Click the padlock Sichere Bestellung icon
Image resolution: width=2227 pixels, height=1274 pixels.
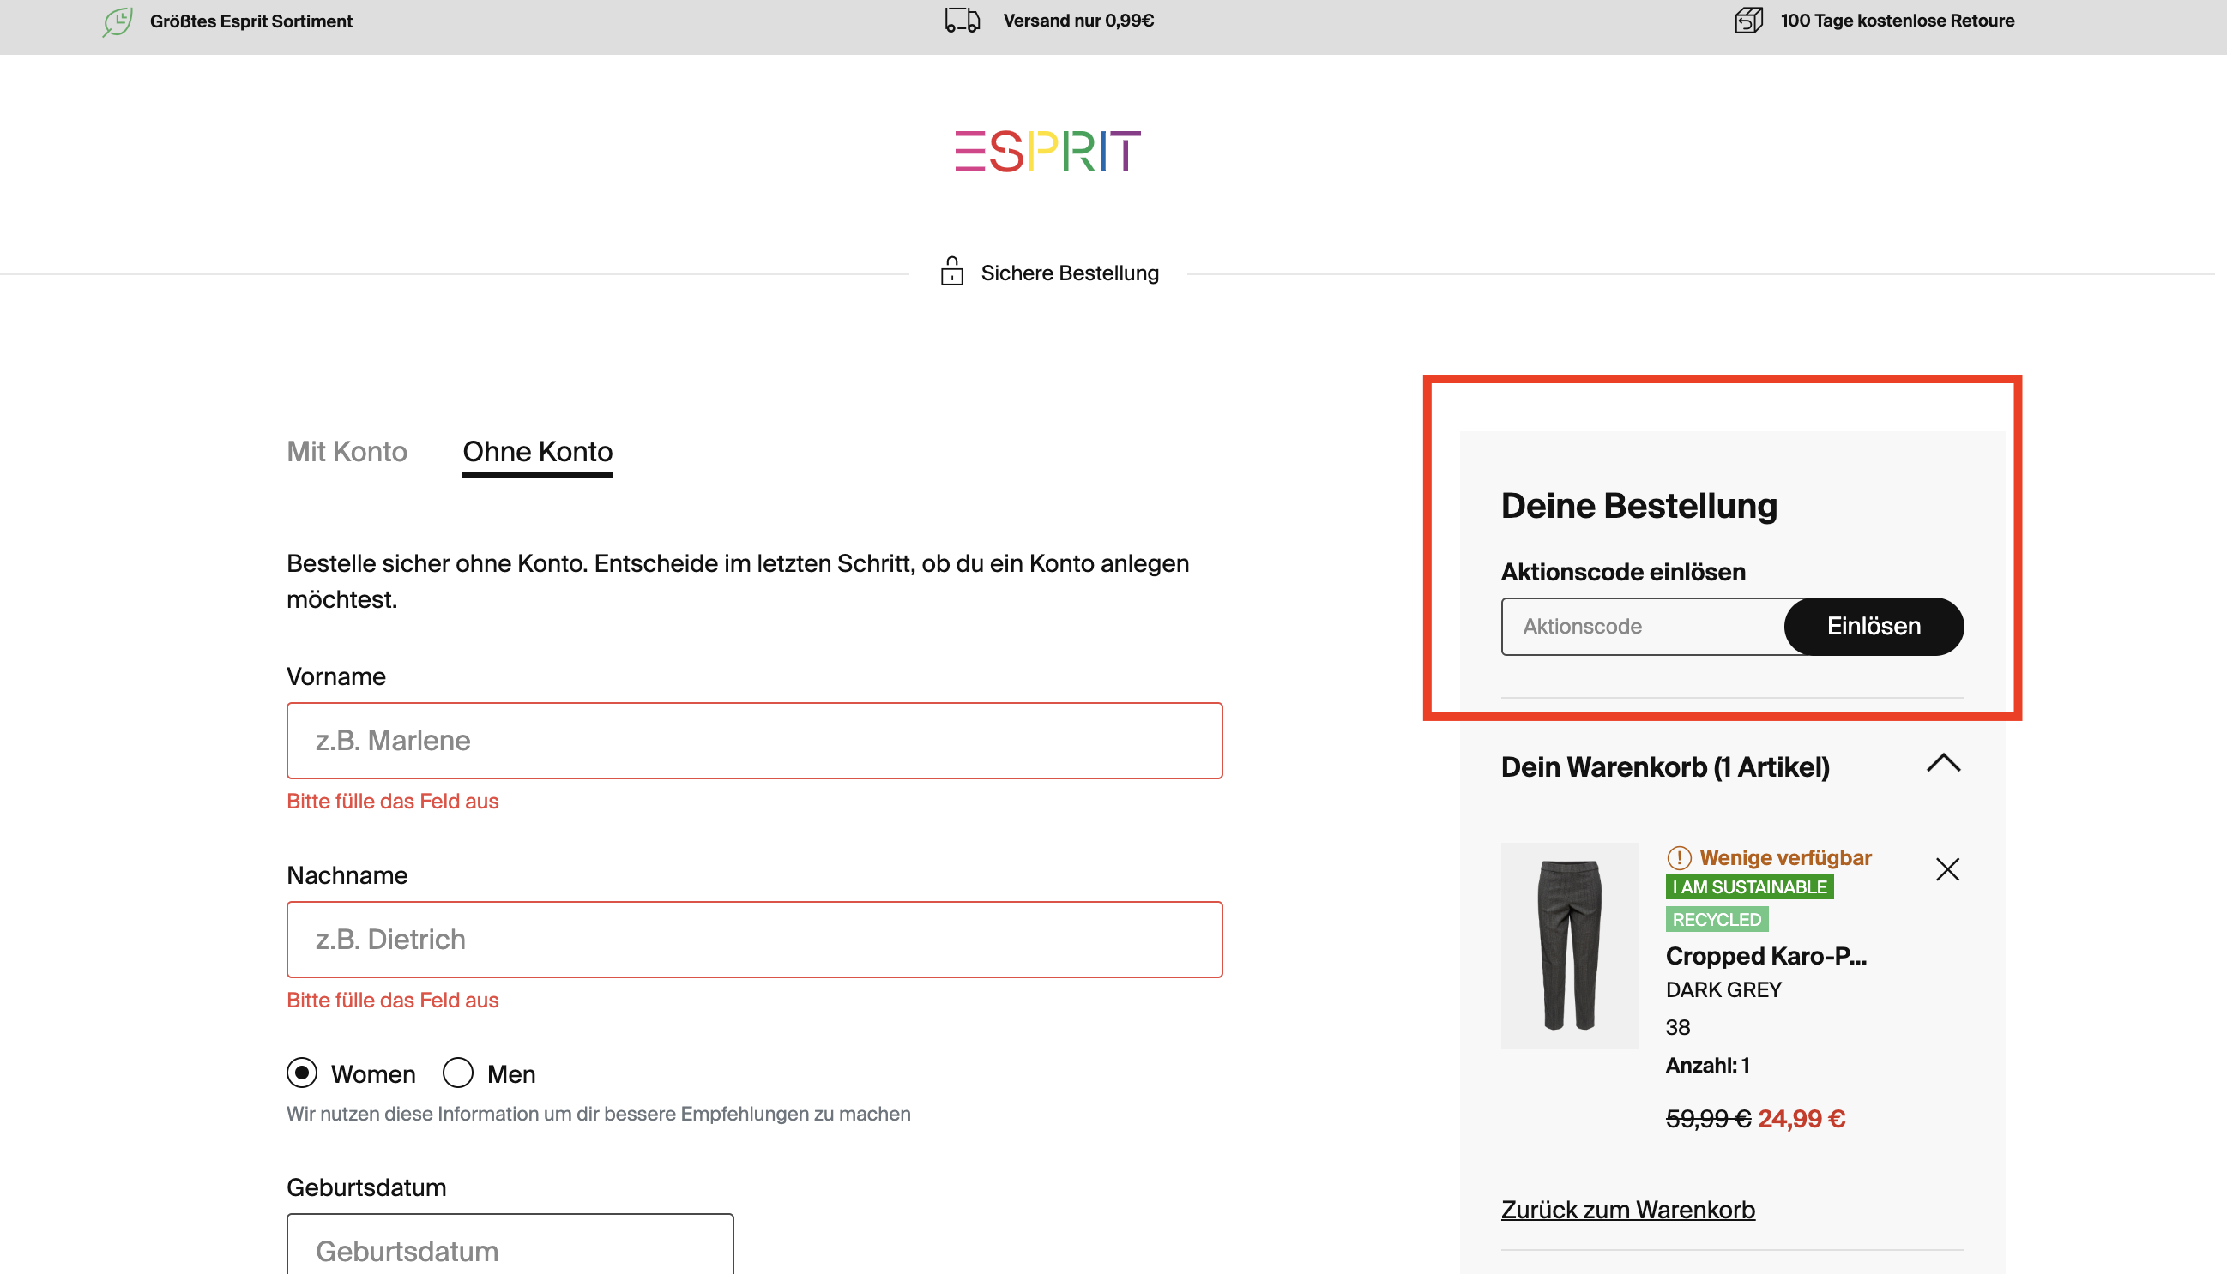(x=951, y=271)
